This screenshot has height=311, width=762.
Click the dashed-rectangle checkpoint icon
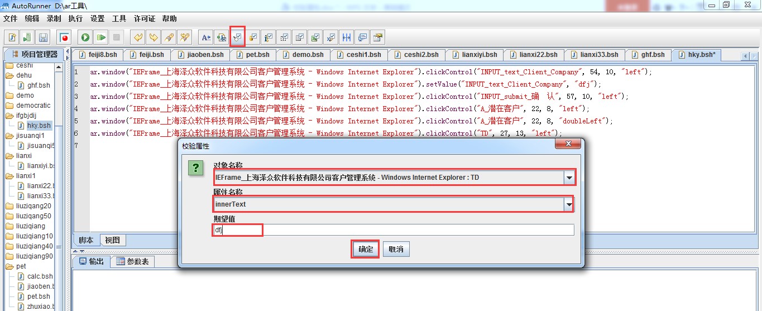[284, 37]
